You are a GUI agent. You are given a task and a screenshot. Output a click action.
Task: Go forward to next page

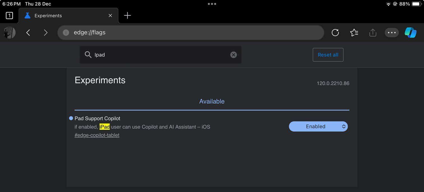click(46, 33)
